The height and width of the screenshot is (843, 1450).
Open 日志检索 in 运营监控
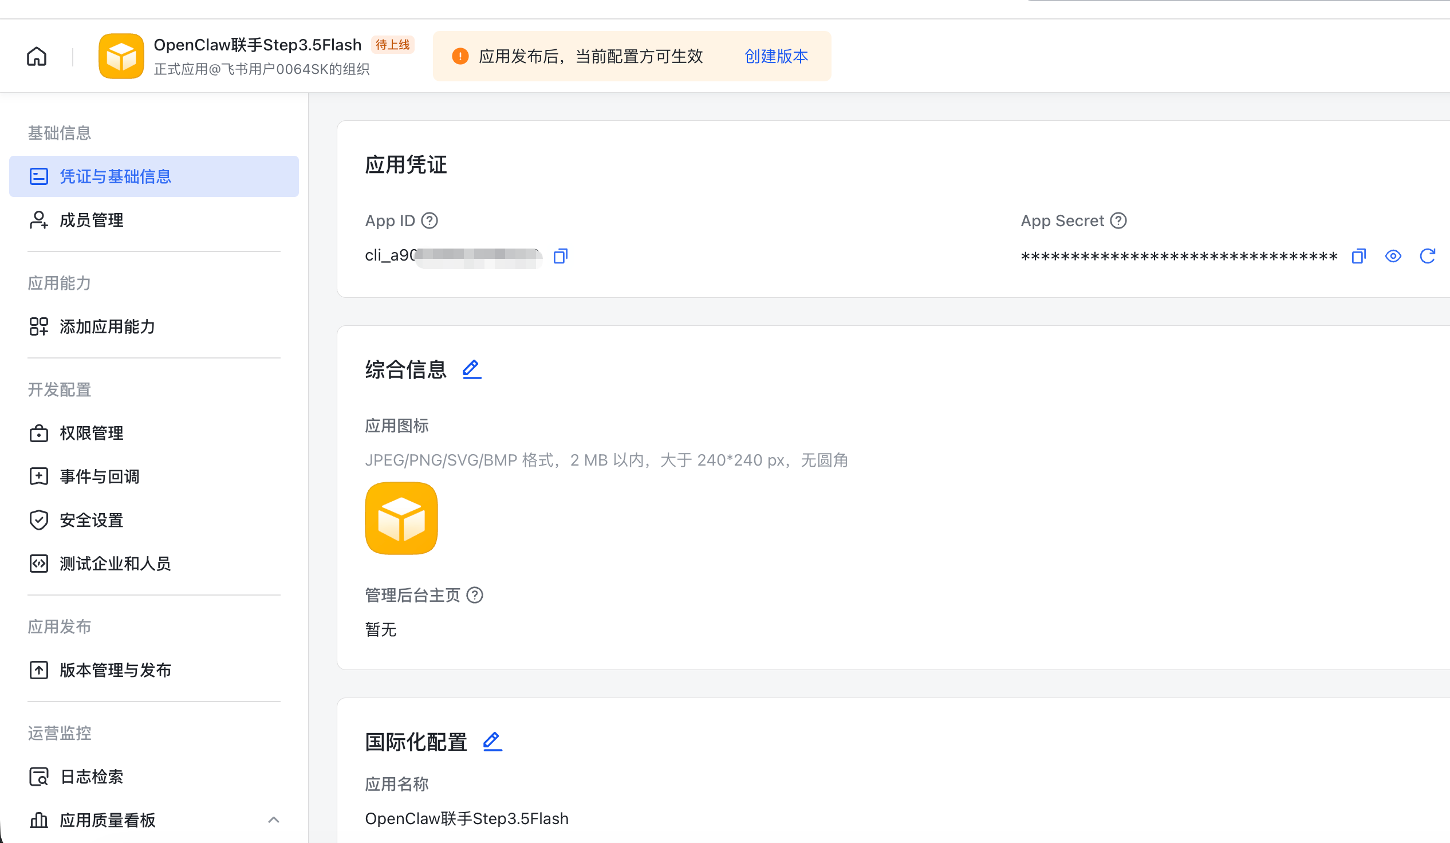[x=92, y=776]
